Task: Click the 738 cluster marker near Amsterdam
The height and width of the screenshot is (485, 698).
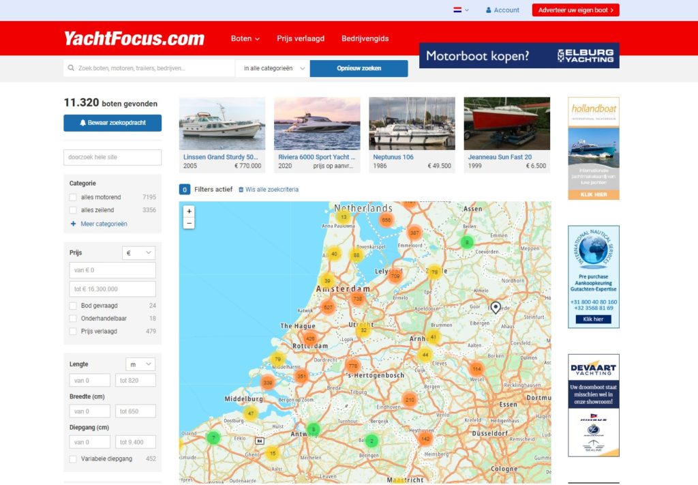Action: (357, 299)
